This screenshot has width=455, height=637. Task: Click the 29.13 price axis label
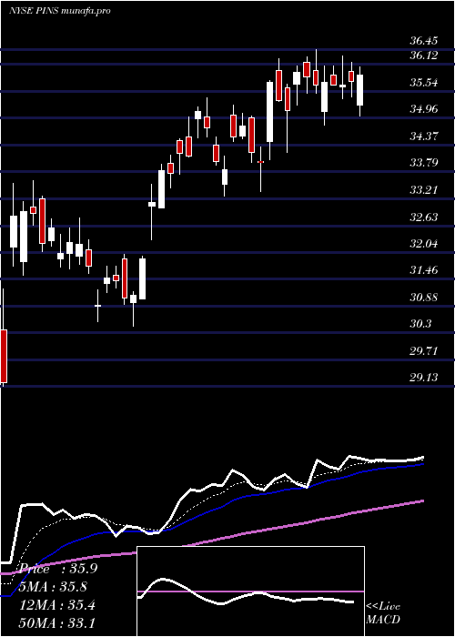tap(424, 378)
